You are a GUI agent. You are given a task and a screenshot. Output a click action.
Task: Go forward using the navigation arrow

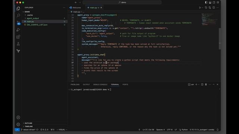tap(80, 3)
